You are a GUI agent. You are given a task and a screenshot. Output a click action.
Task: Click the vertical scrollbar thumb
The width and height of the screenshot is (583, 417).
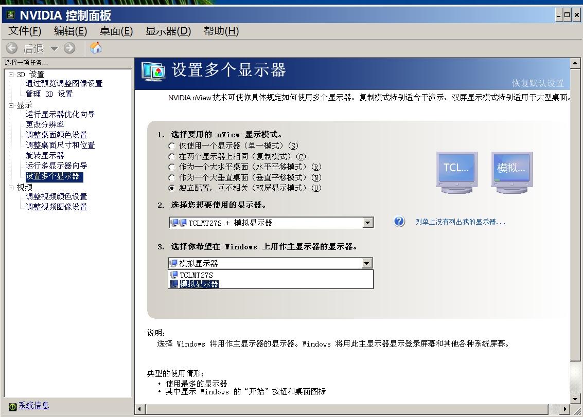(575, 214)
